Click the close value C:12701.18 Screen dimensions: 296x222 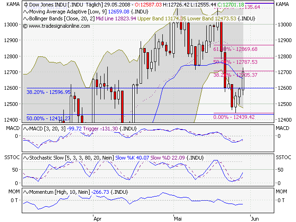pos(231,5)
